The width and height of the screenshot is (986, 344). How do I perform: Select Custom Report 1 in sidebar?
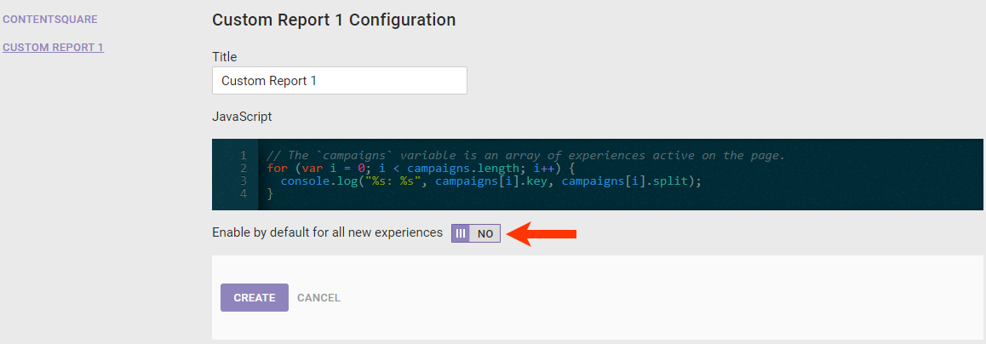pos(53,48)
